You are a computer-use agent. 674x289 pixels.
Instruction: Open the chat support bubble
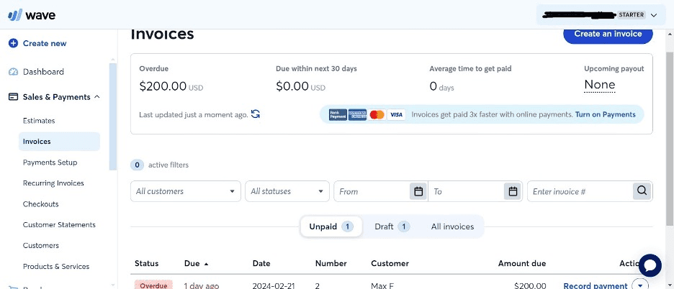(x=649, y=265)
